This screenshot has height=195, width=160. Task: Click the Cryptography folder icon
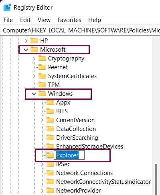[x=42, y=58]
